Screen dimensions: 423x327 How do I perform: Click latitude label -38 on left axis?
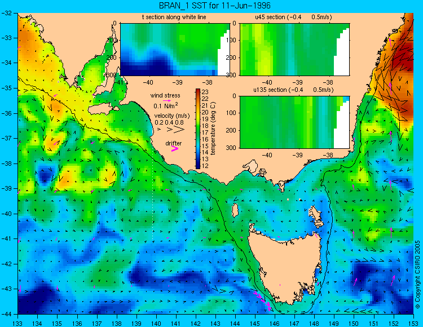click(6, 163)
